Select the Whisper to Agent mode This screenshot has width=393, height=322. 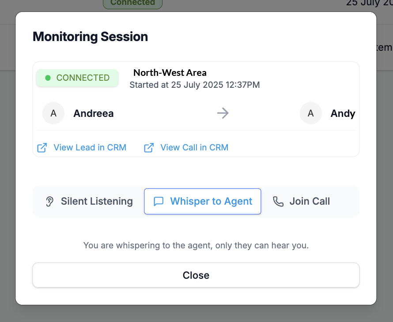(x=203, y=202)
